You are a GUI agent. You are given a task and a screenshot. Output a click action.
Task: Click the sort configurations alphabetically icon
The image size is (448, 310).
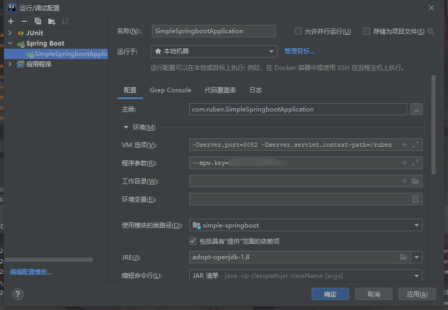[65, 21]
